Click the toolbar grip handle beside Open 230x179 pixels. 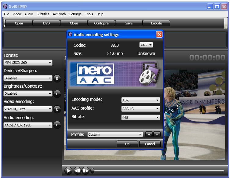click(x=4, y=23)
